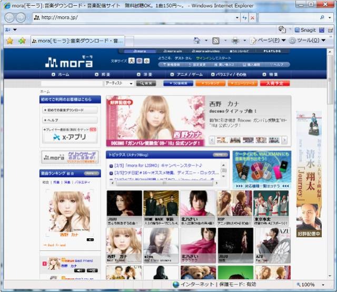Open the Page (ページ) menu
This screenshot has height=292, width=337.
tap(268, 41)
